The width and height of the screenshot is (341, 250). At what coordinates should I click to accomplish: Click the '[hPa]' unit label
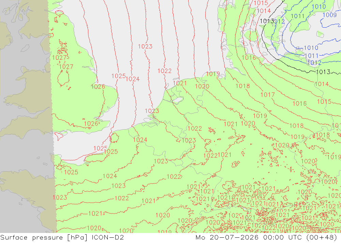coord(77,237)
